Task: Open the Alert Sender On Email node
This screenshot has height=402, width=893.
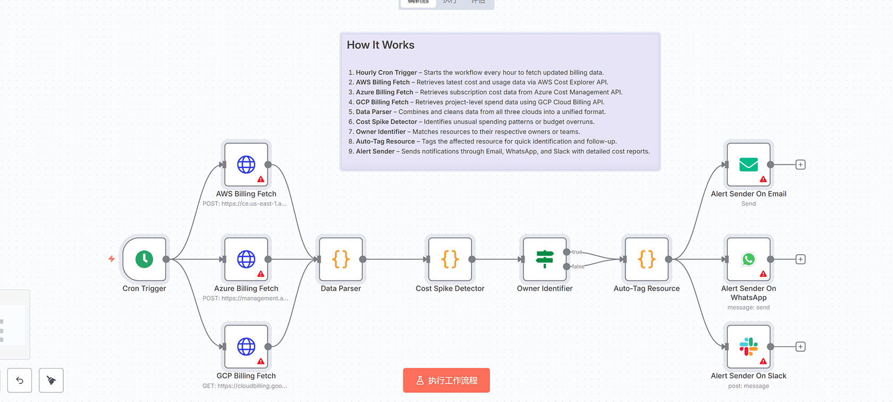Action: click(x=748, y=164)
